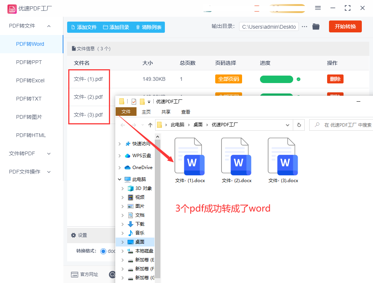Expand OneDrive in navigation tree

coord(120,168)
